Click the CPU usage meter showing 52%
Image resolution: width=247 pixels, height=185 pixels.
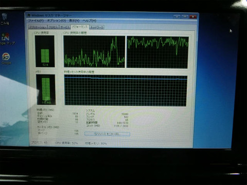click(x=45, y=51)
